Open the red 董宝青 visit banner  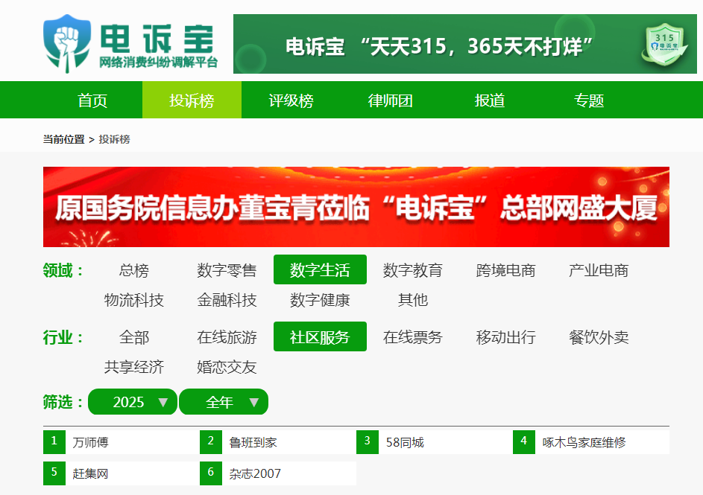[x=356, y=207]
